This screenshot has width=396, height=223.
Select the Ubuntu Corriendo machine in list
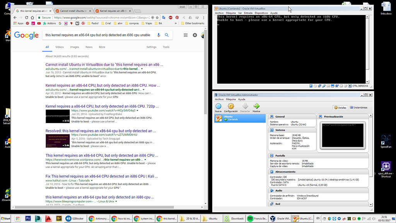[x=240, y=118]
